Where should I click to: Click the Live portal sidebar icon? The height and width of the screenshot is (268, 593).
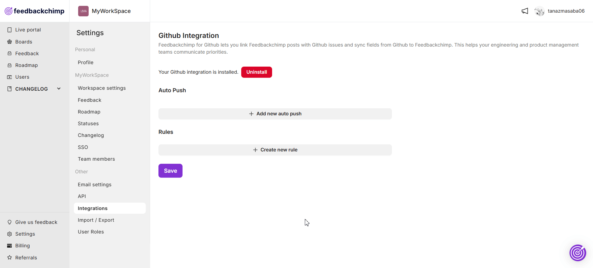click(x=10, y=30)
